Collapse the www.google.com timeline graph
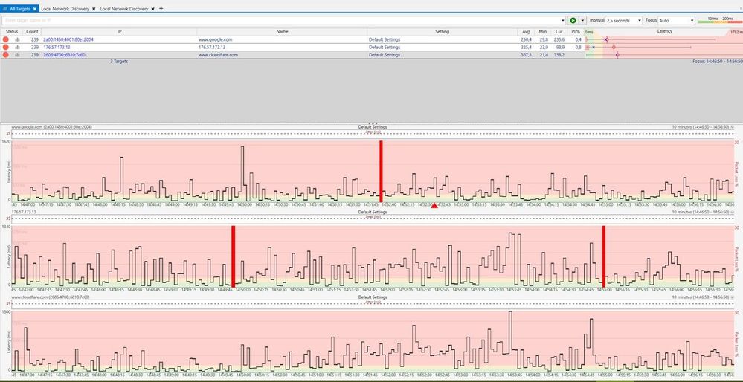The height and width of the screenshot is (382, 743). (733, 127)
